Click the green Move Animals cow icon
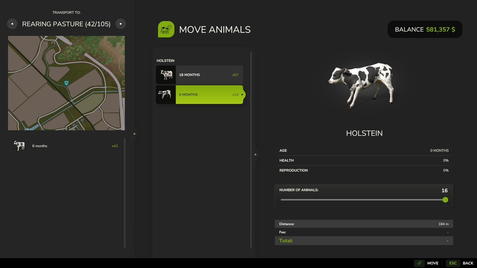The width and height of the screenshot is (477, 268). 166,29
